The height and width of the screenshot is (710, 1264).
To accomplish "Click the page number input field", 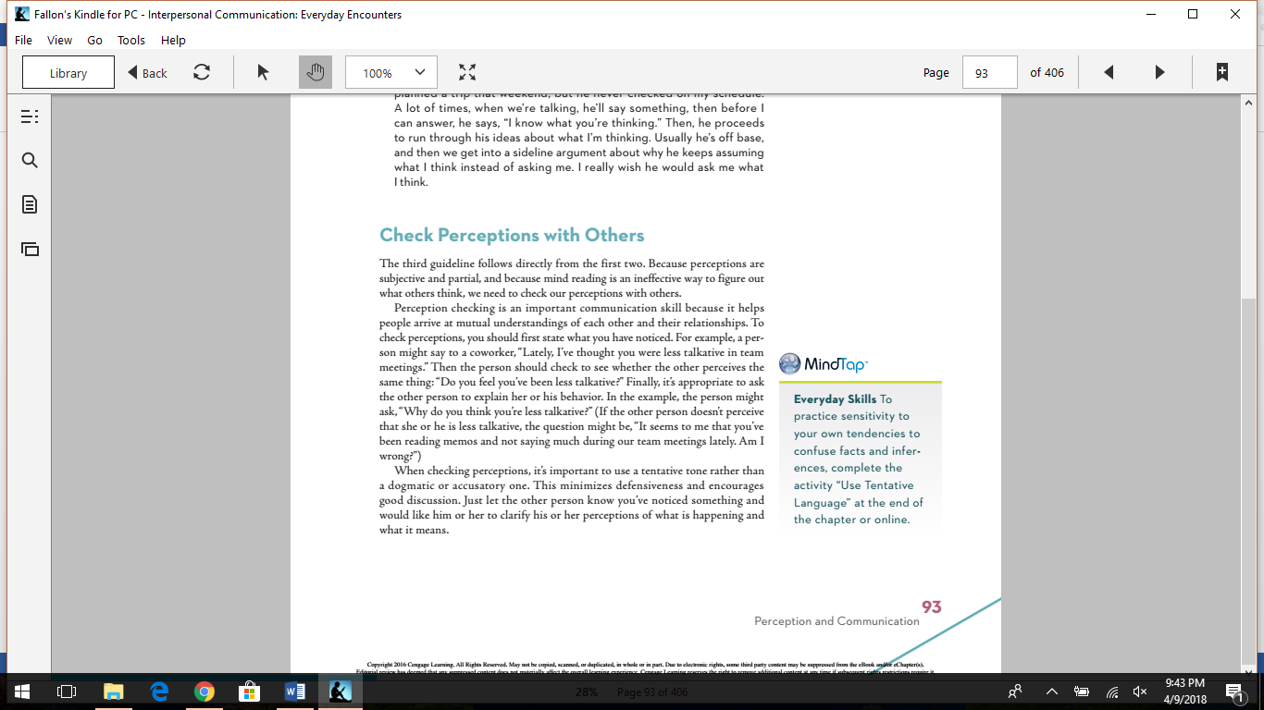I will [989, 71].
